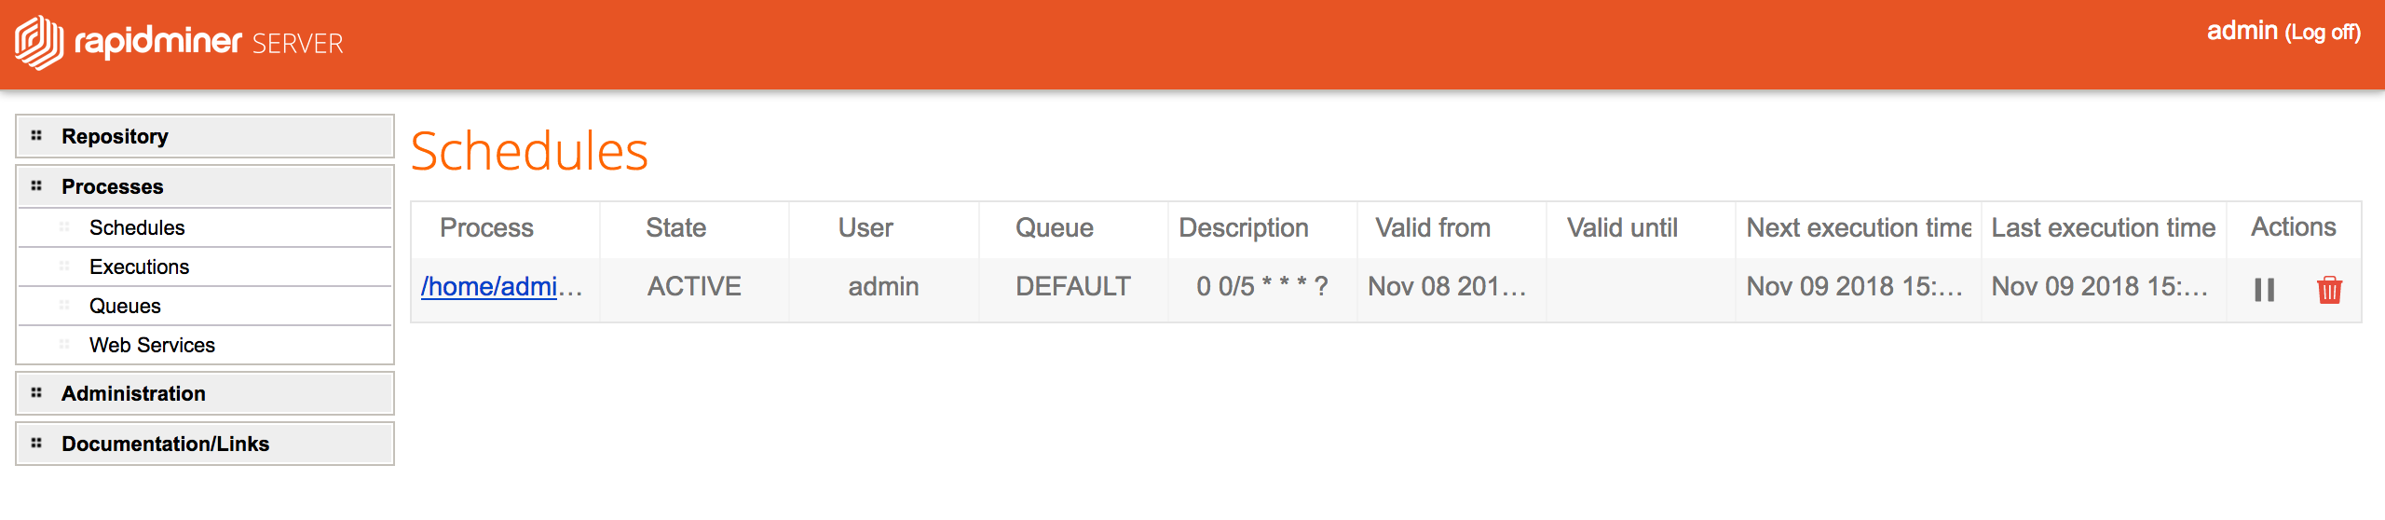This screenshot has width=2385, height=520.
Task: Click the Documentation/Links grip icon
Action: pyautogui.click(x=36, y=444)
